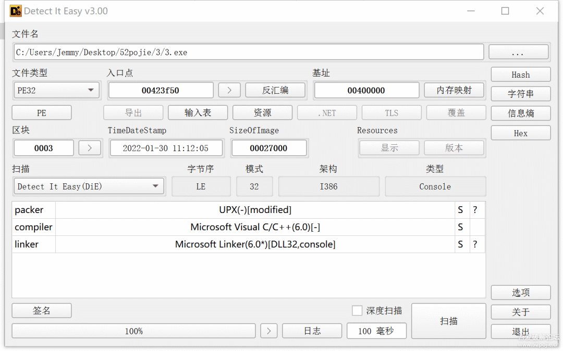This screenshot has height=351, width=563.
Task: Click the Detect It Easy title bar icon
Action: pos(16,11)
